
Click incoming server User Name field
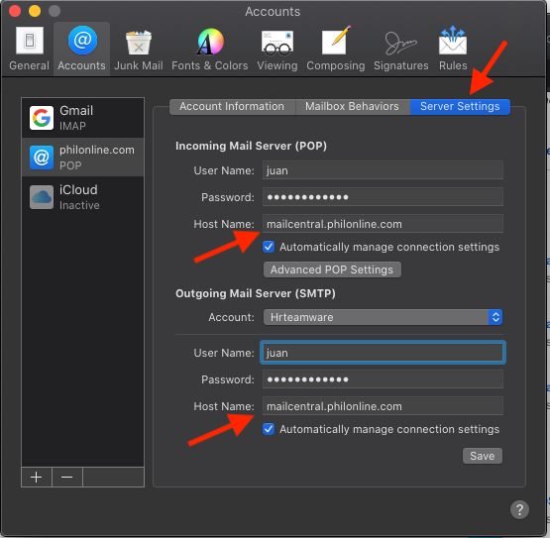tap(383, 170)
